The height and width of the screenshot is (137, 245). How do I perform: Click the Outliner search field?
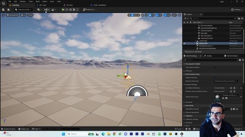(x=213, y=19)
